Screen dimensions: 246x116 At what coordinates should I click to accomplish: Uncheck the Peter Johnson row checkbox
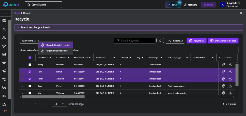pos(30,79)
